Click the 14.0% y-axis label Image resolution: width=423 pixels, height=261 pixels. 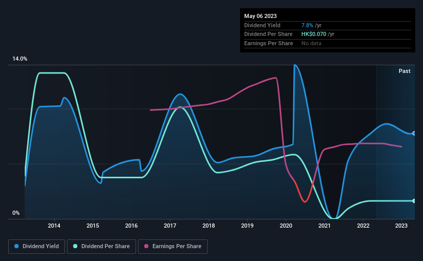pos(20,59)
